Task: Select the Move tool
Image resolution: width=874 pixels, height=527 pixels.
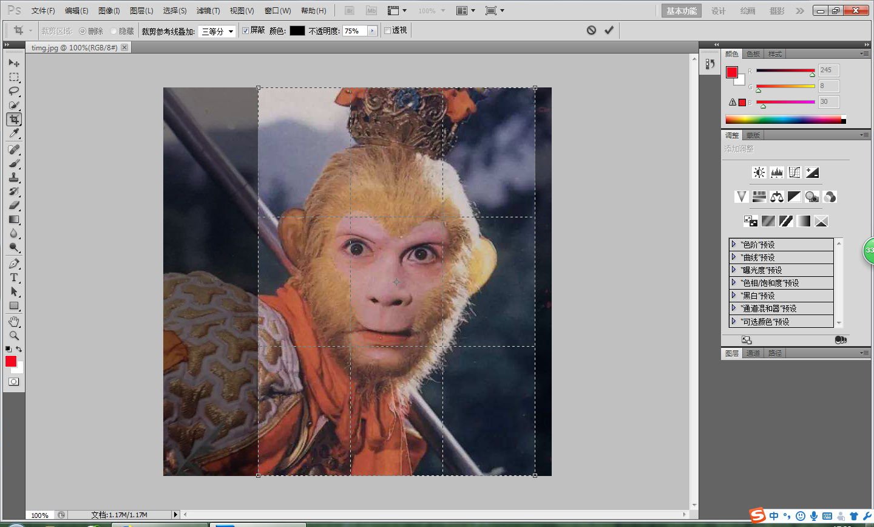Action: coord(14,63)
